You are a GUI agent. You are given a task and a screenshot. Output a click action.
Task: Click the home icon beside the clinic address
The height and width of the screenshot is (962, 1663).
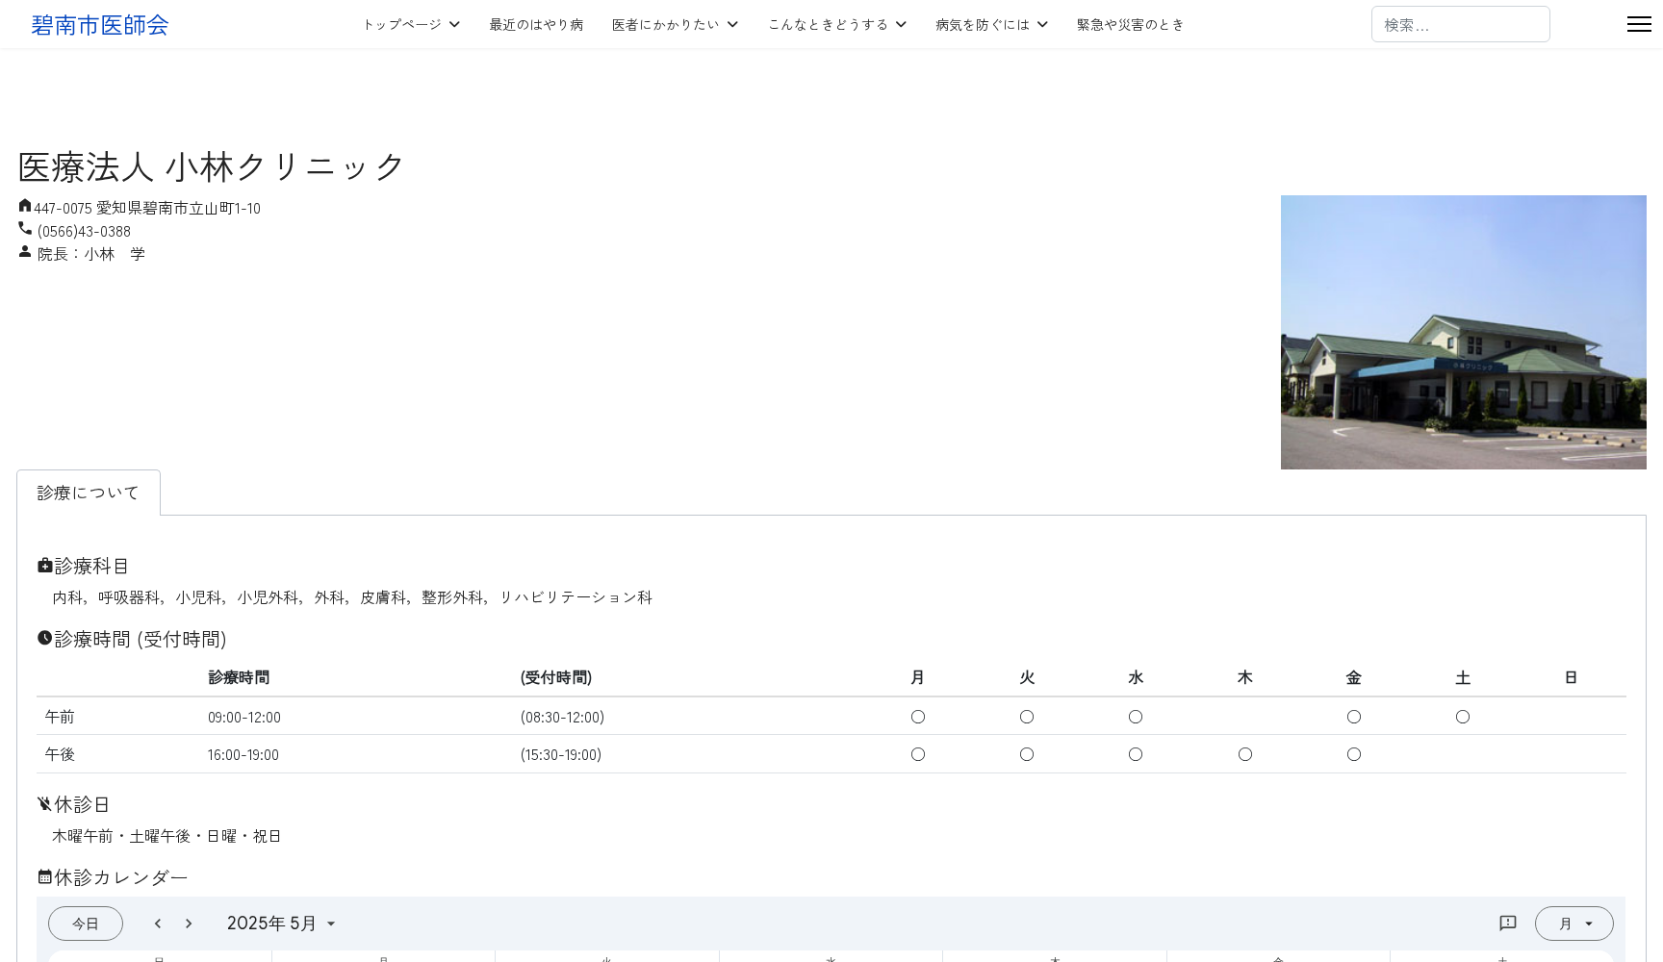[x=24, y=205]
